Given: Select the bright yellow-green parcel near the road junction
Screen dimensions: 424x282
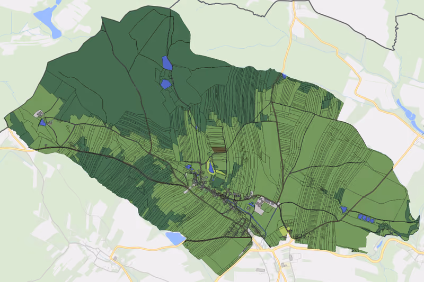Looking at the screenshot, I should pyautogui.click(x=284, y=231).
